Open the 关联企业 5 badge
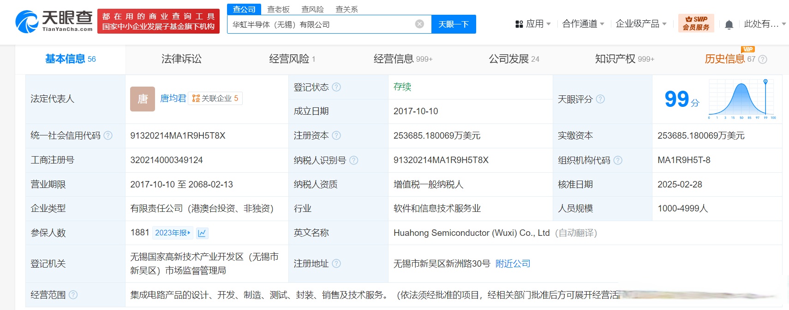Image resolution: width=789 pixels, height=310 pixels. pyautogui.click(x=215, y=99)
